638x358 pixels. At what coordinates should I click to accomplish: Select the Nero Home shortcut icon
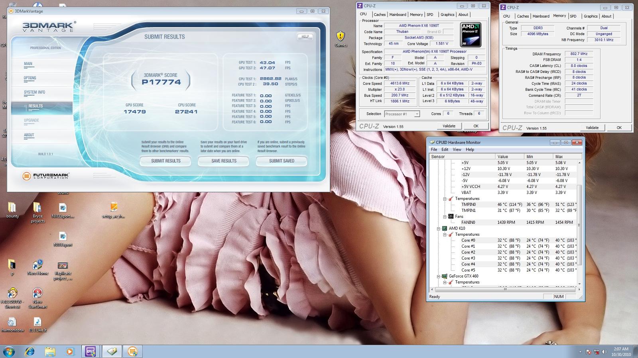[37, 267]
